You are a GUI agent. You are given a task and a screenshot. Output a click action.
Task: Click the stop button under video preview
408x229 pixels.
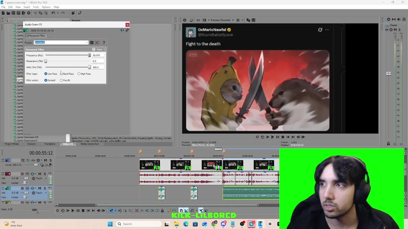pos(283,137)
